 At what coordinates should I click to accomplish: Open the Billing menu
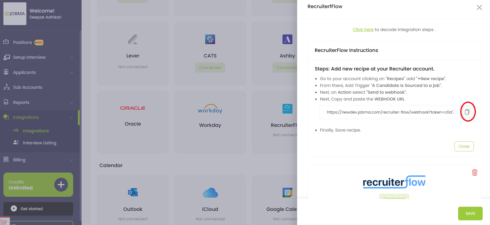pyautogui.click(x=19, y=160)
